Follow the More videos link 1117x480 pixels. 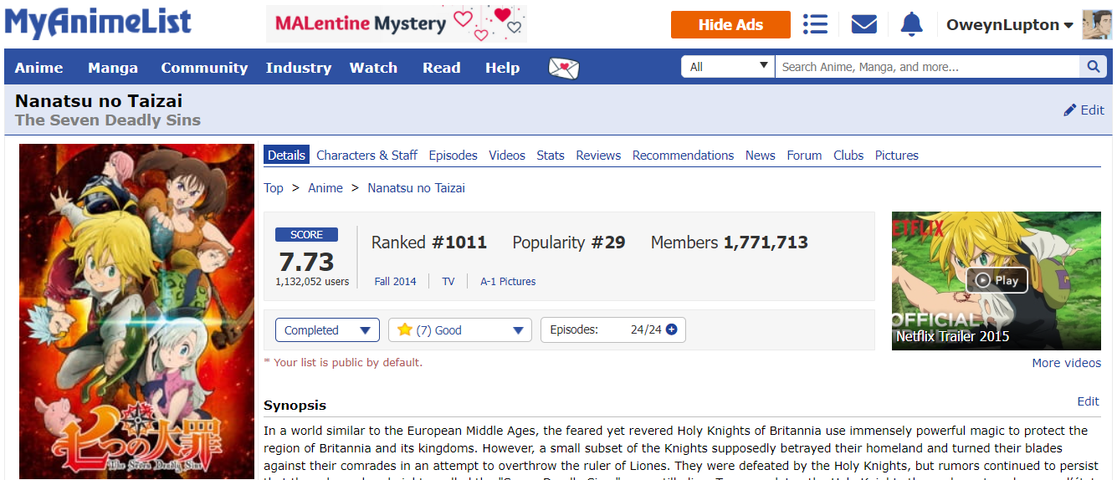(x=1066, y=363)
